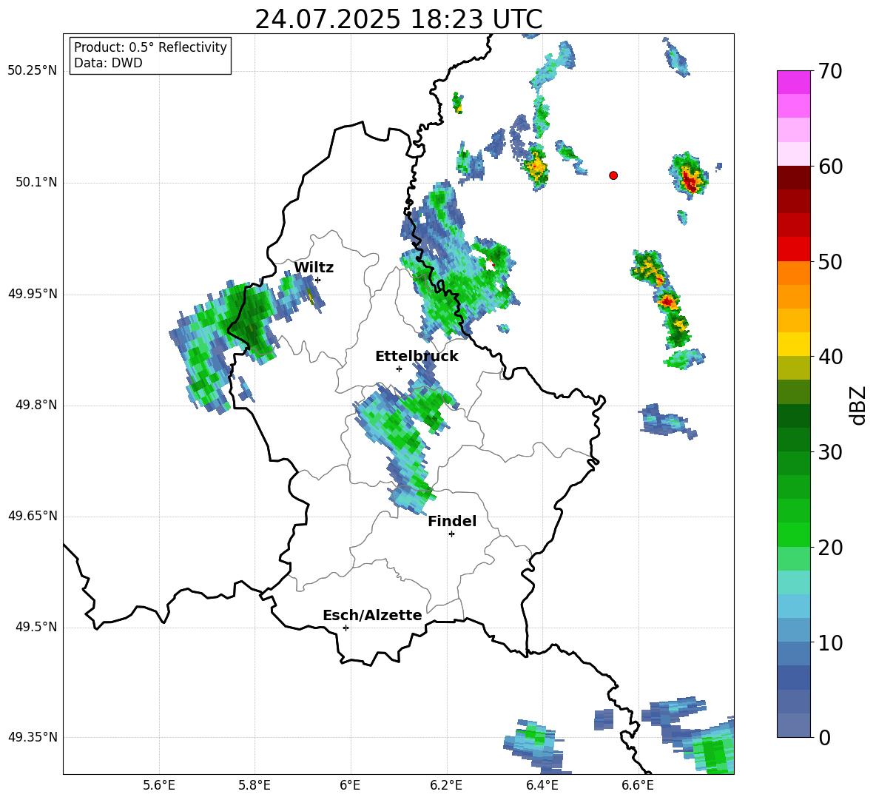Viewport: 876px width, 800px height.
Task: Click the Wiltz station cross marker
Action: click(317, 280)
